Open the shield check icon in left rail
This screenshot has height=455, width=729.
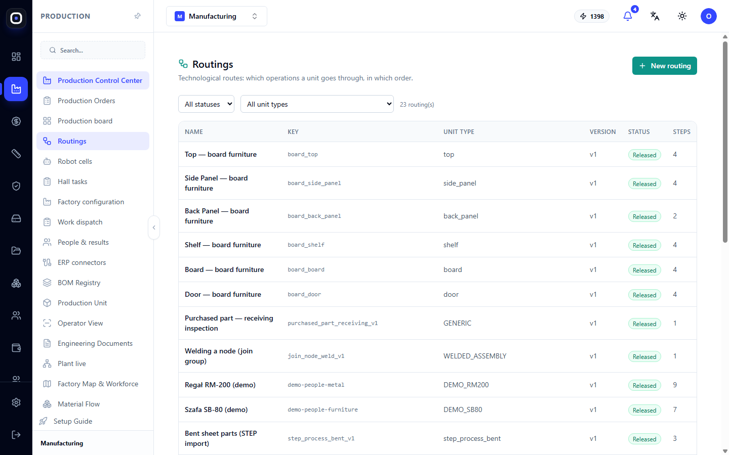pyautogui.click(x=16, y=186)
